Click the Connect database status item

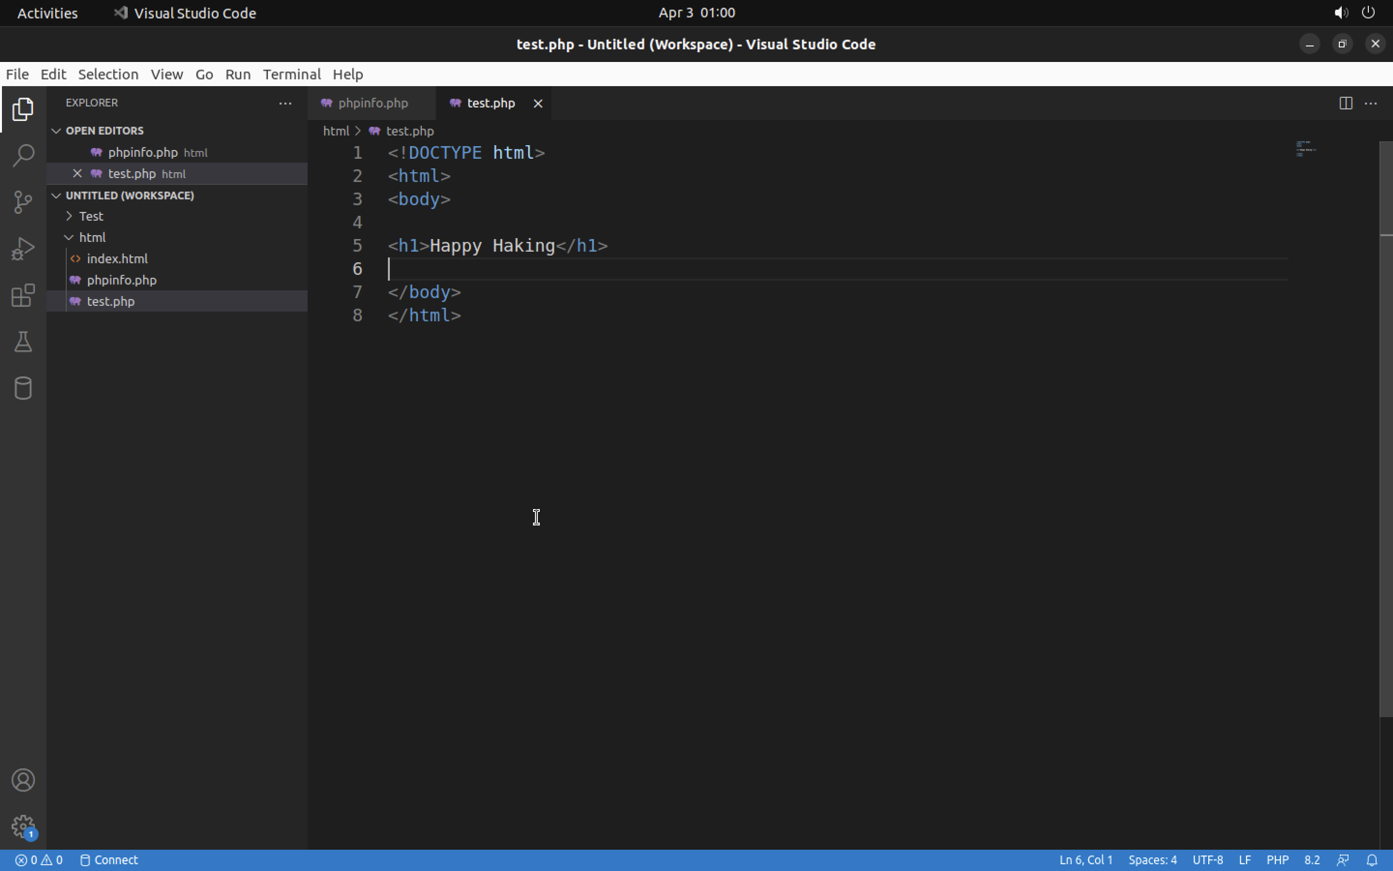coord(109,860)
